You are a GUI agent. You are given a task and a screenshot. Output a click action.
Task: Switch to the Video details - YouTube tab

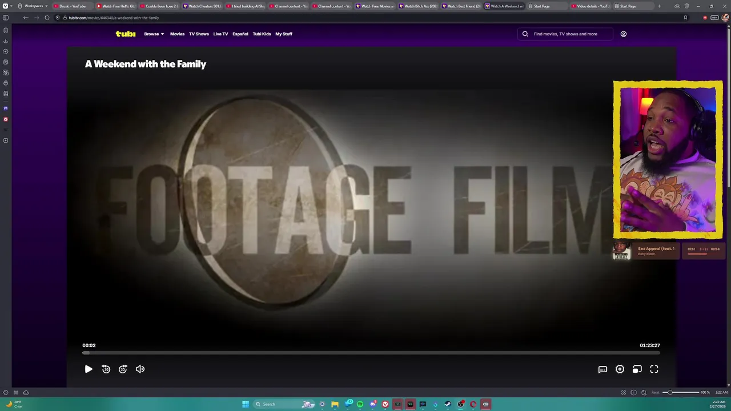point(591,6)
